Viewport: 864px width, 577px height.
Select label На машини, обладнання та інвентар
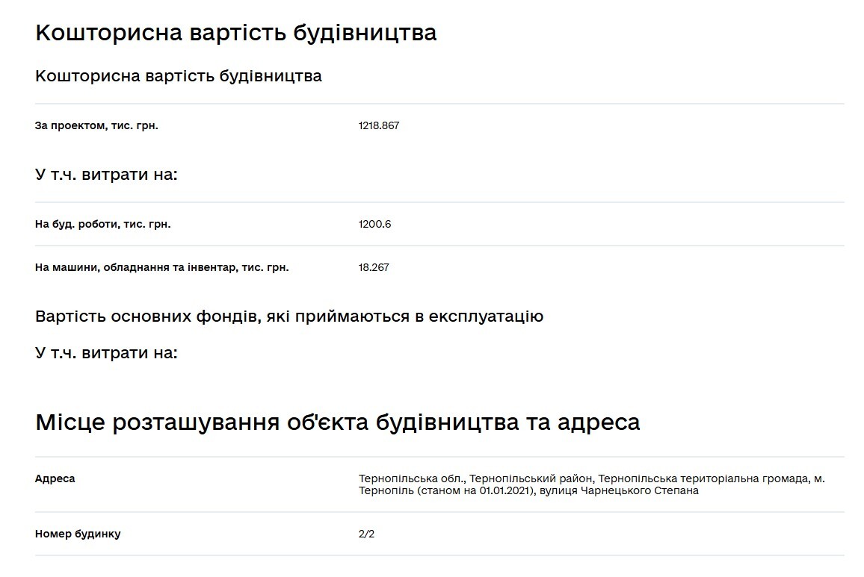161,267
